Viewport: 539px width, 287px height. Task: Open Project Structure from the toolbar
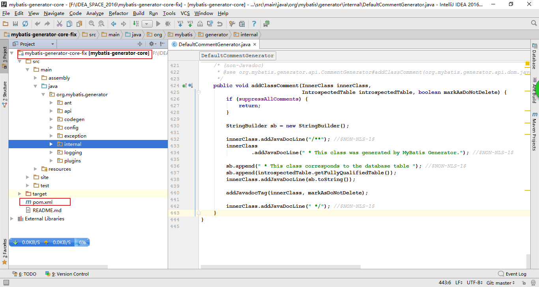(241, 24)
